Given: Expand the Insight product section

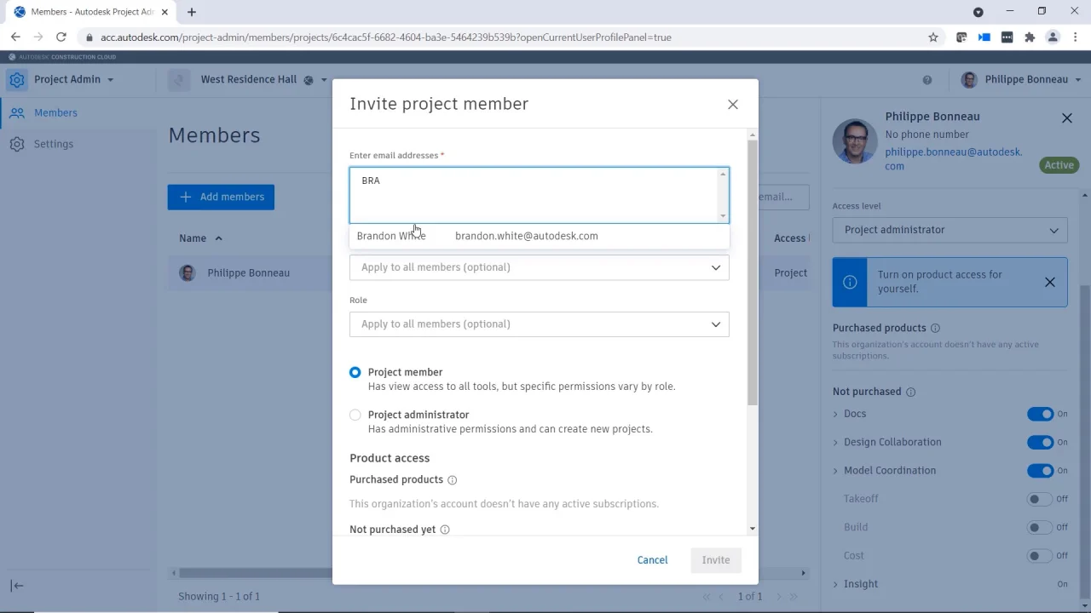Looking at the screenshot, I should coord(835,584).
